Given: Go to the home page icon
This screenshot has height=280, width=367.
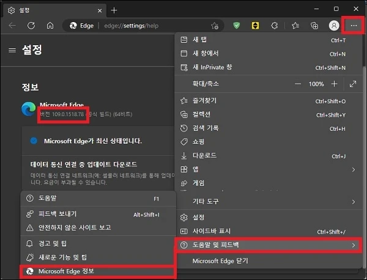Looking at the screenshot, I should [50, 25].
